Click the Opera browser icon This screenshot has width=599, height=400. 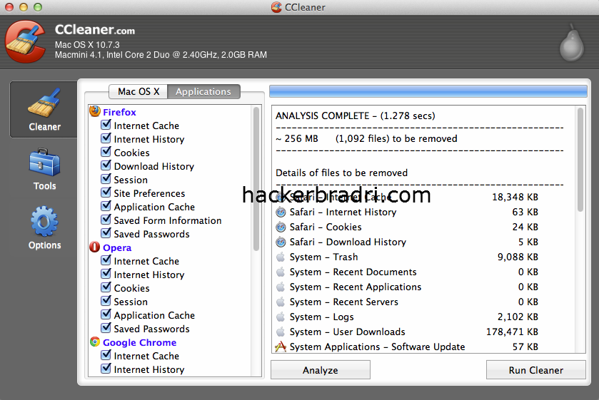[95, 247]
